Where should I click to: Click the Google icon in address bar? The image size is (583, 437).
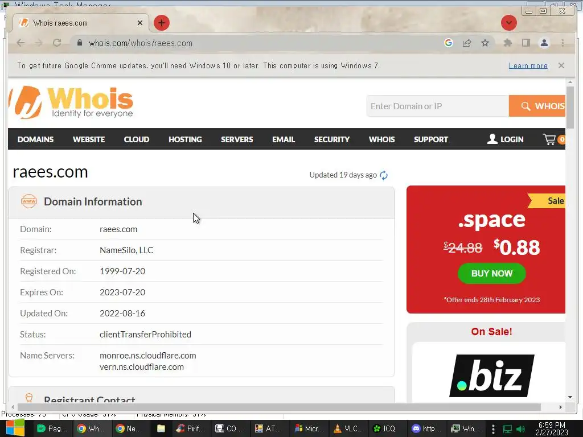pyautogui.click(x=449, y=43)
